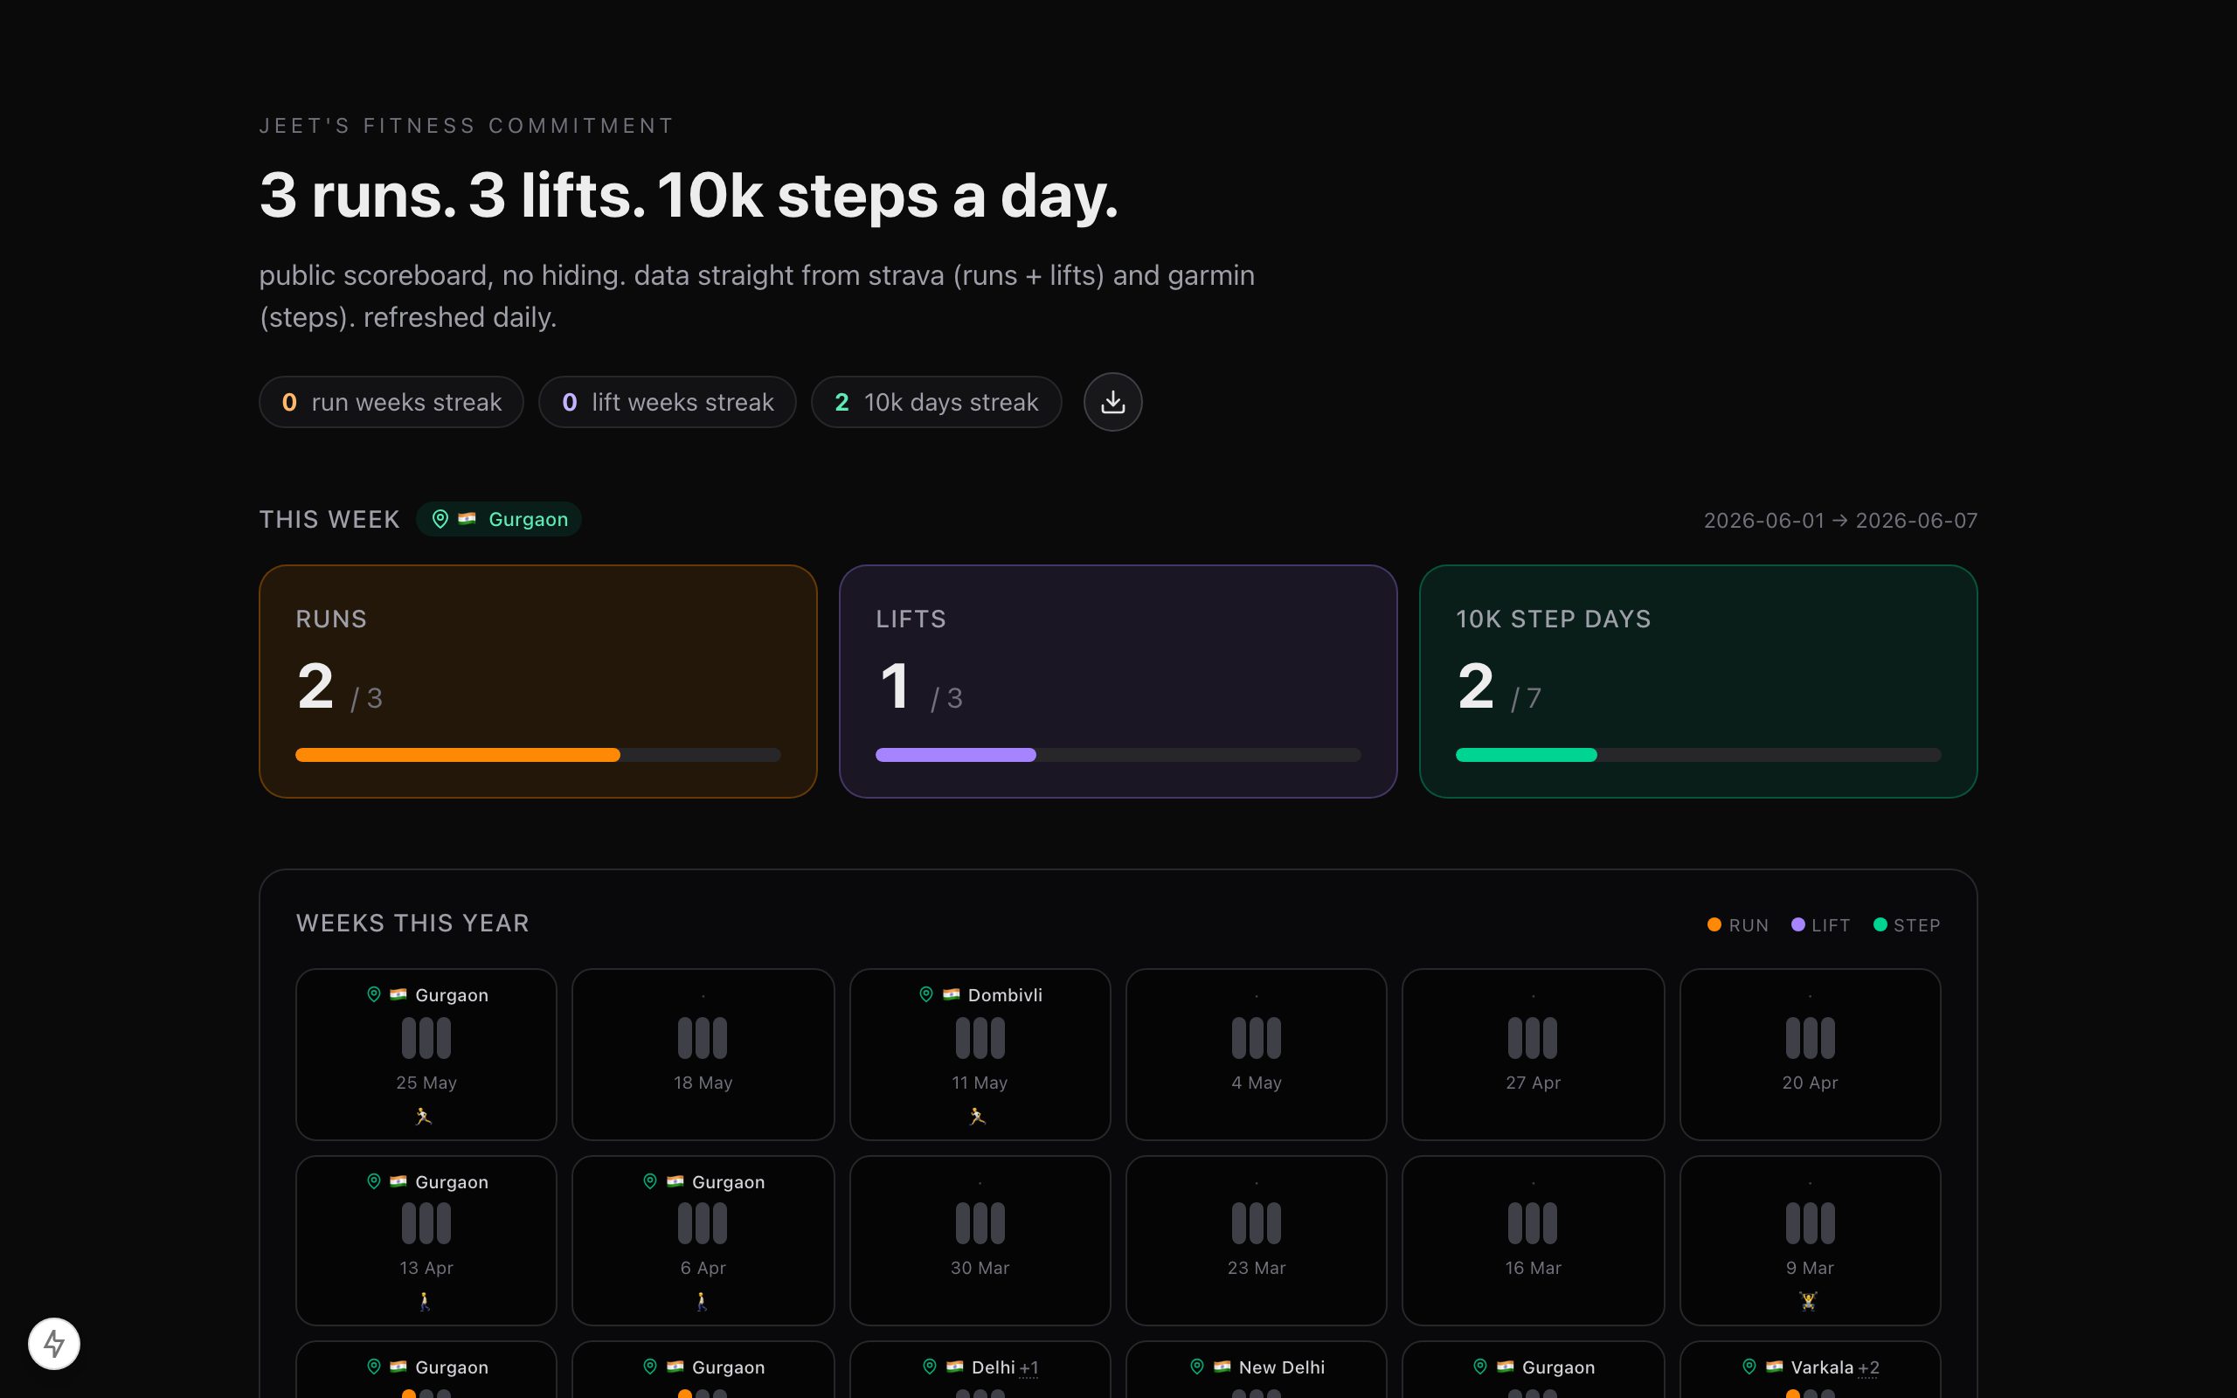This screenshot has width=2237, height=1398.
Task: Open the 20 Apr week card
Action: coord(1810,1054)
